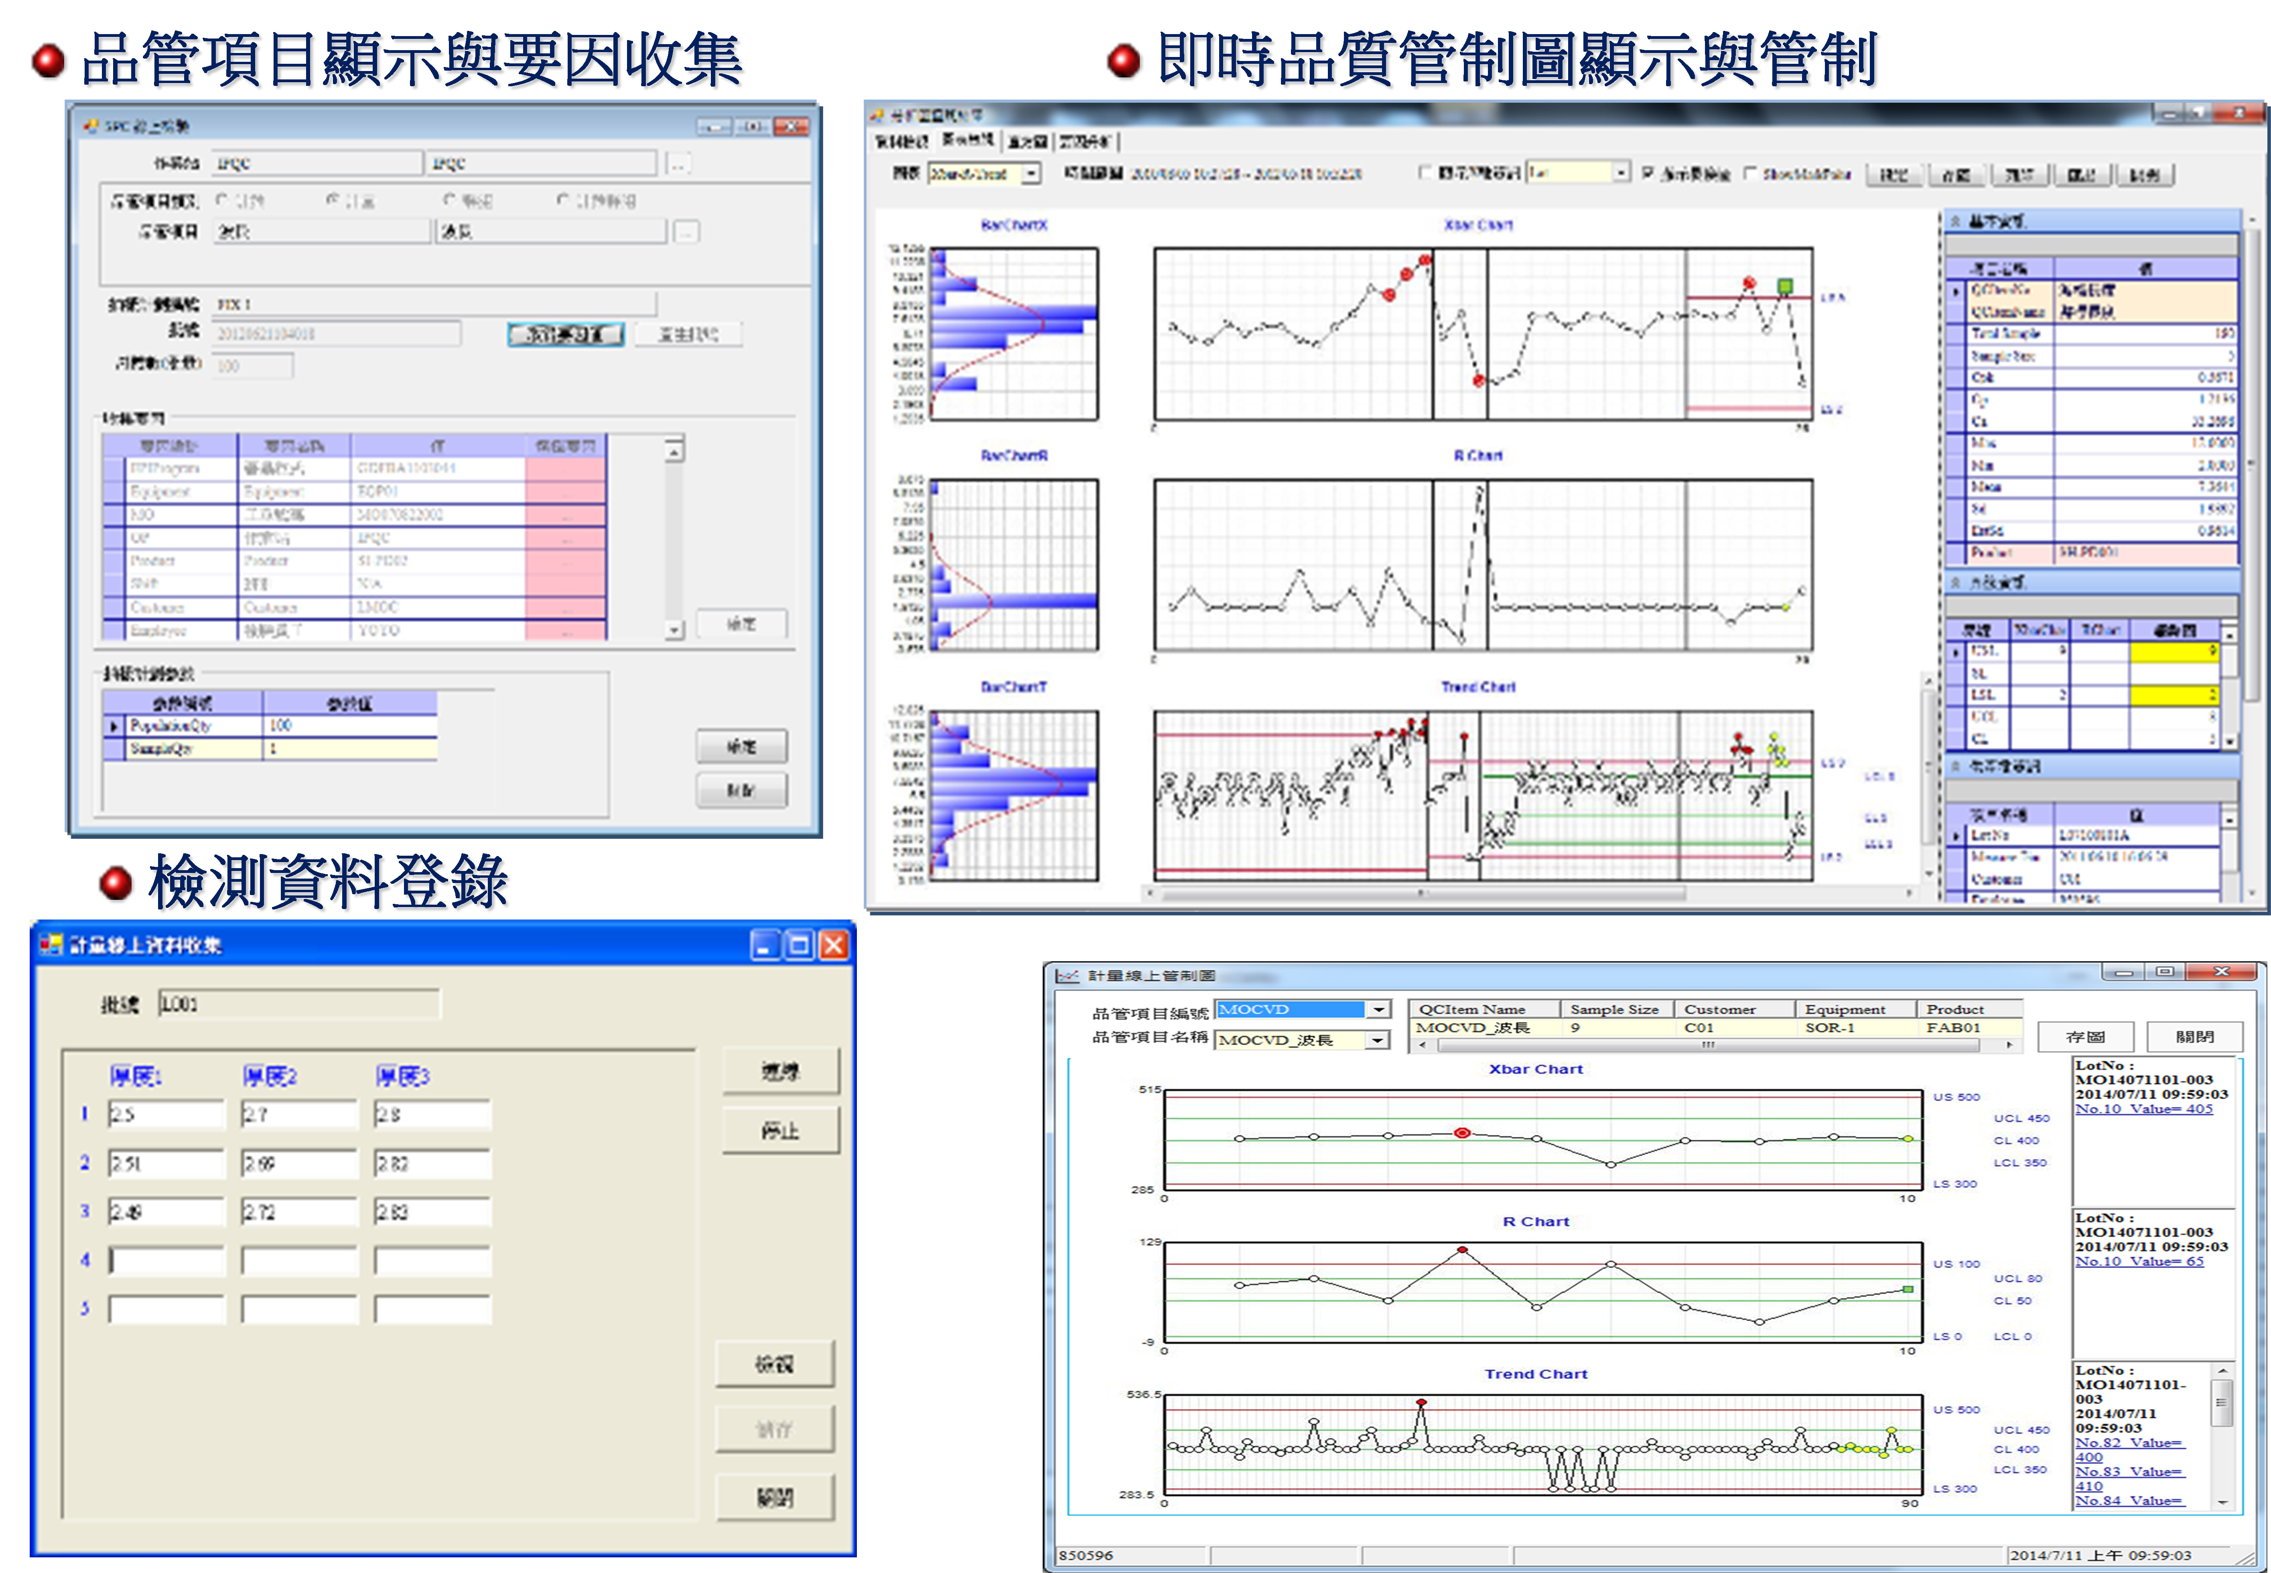Screen dimensions: 2271x1573
Task: Click the 存圖 save chart button
Action: click(x=2085, y=1037)
